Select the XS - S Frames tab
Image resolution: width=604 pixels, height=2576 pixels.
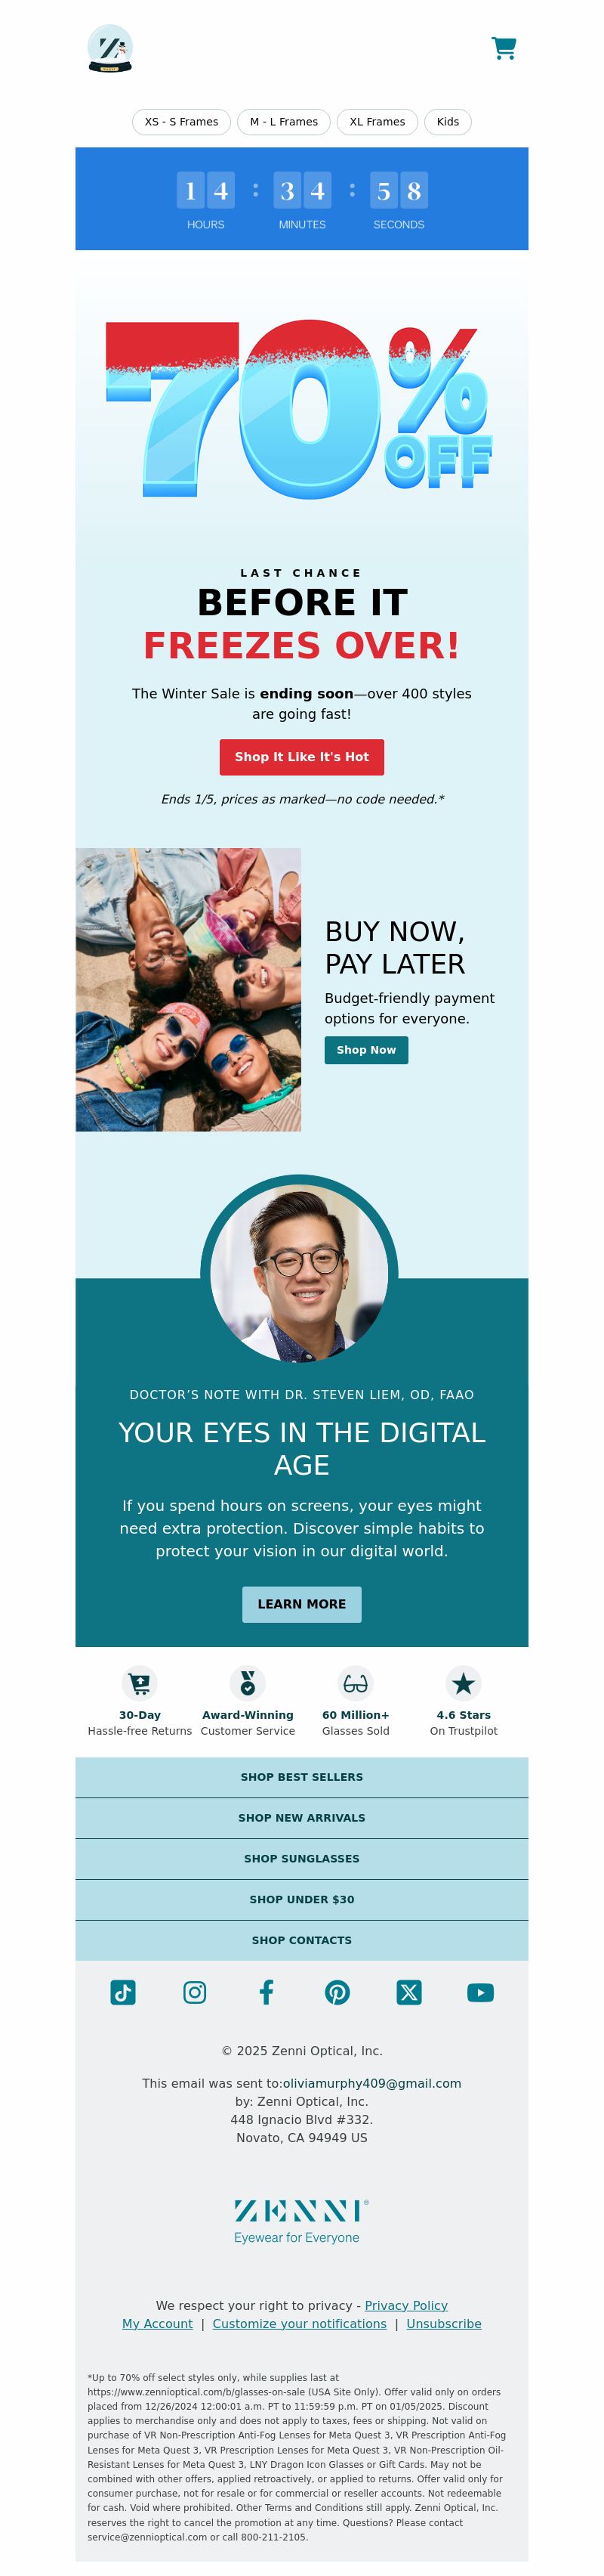point(182,122)
